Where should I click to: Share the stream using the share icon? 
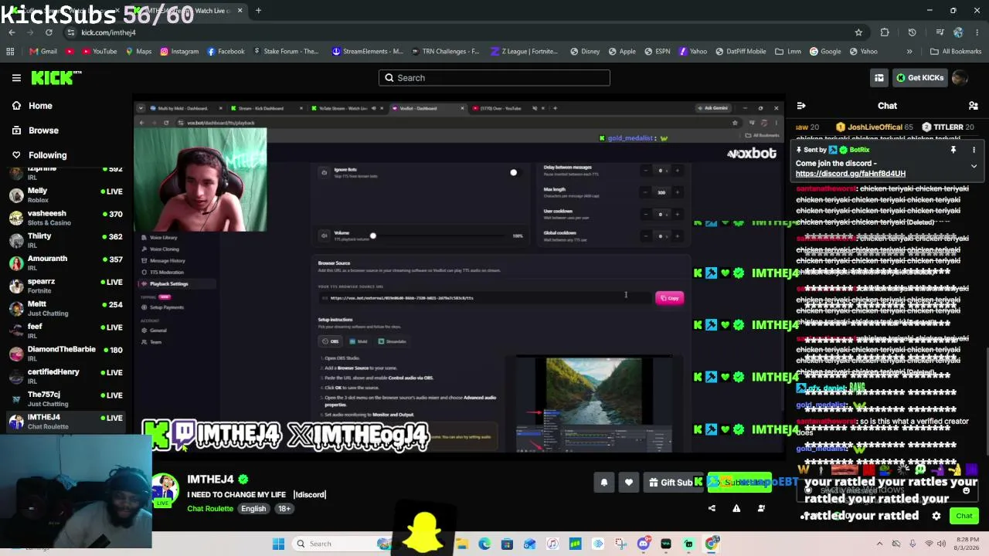[x=712, y=508]
